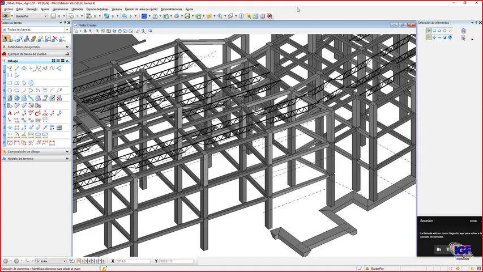483x272 pixels.
Task: Open the line weight dropdown in attributes toolbar
Action: point(100,16)
